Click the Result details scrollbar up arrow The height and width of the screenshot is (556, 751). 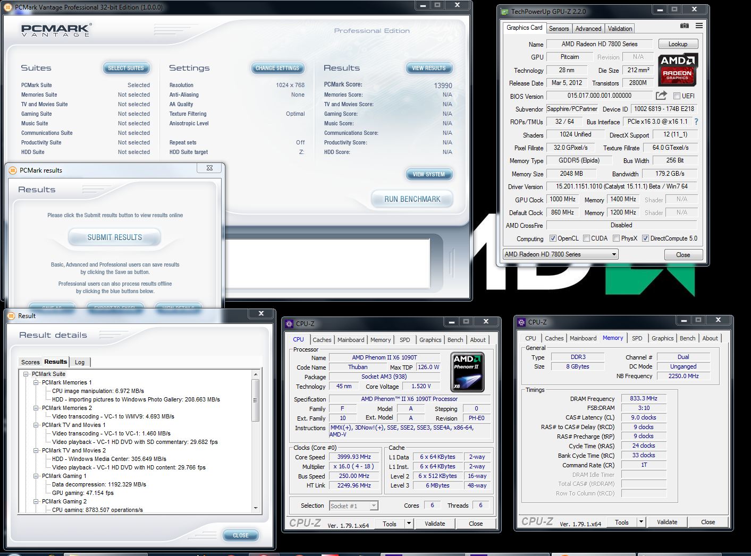click(256, 374)
